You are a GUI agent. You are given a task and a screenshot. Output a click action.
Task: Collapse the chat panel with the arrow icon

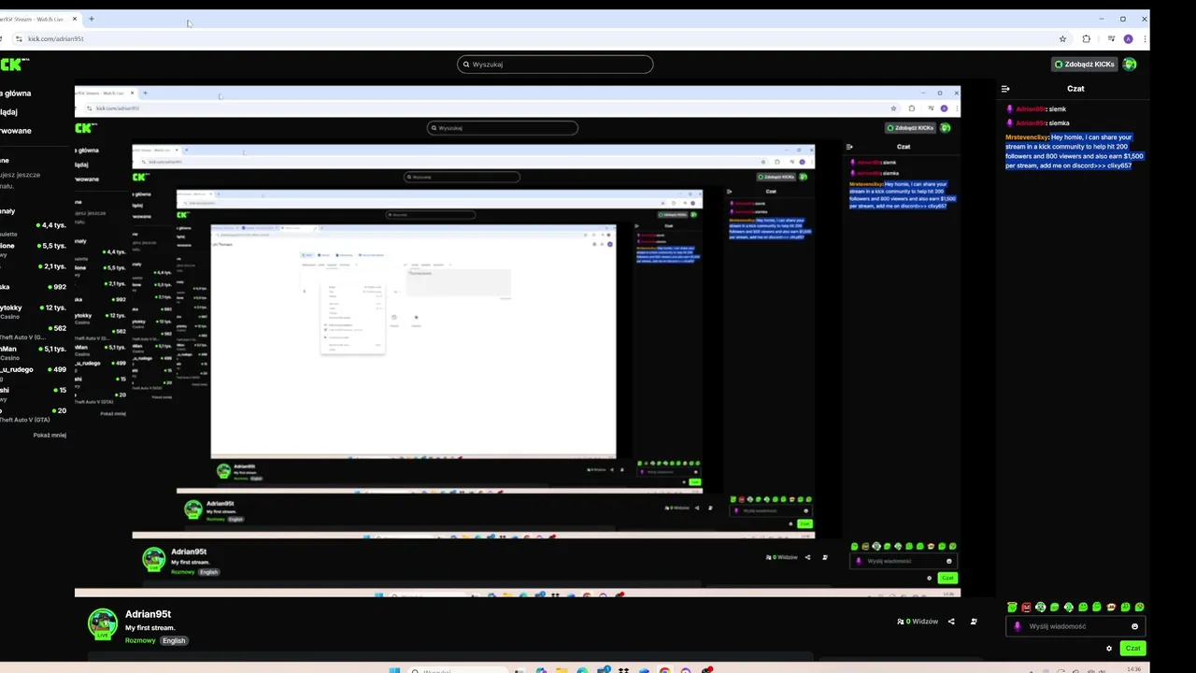click(1005, 89)
